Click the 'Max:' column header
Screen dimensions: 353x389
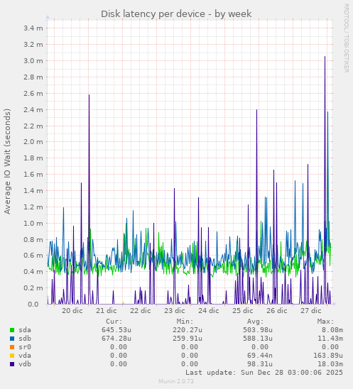click(326, 322)
